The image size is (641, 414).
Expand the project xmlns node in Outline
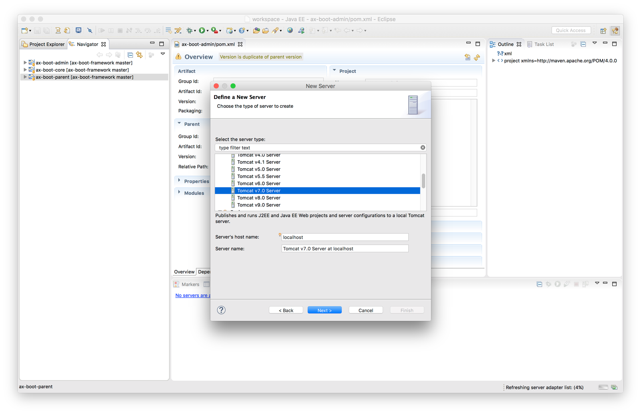[494, 61]
